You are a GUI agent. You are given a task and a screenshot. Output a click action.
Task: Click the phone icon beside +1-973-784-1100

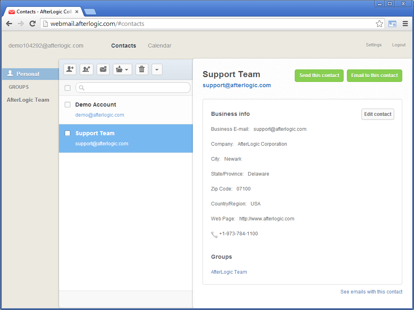click(x=214, y=235)
